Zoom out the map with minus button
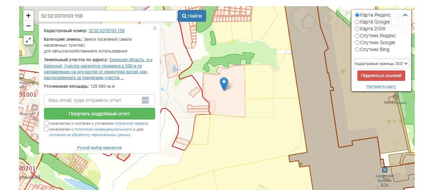The height and width of the screenshot is (190, 424). (28, 26)
